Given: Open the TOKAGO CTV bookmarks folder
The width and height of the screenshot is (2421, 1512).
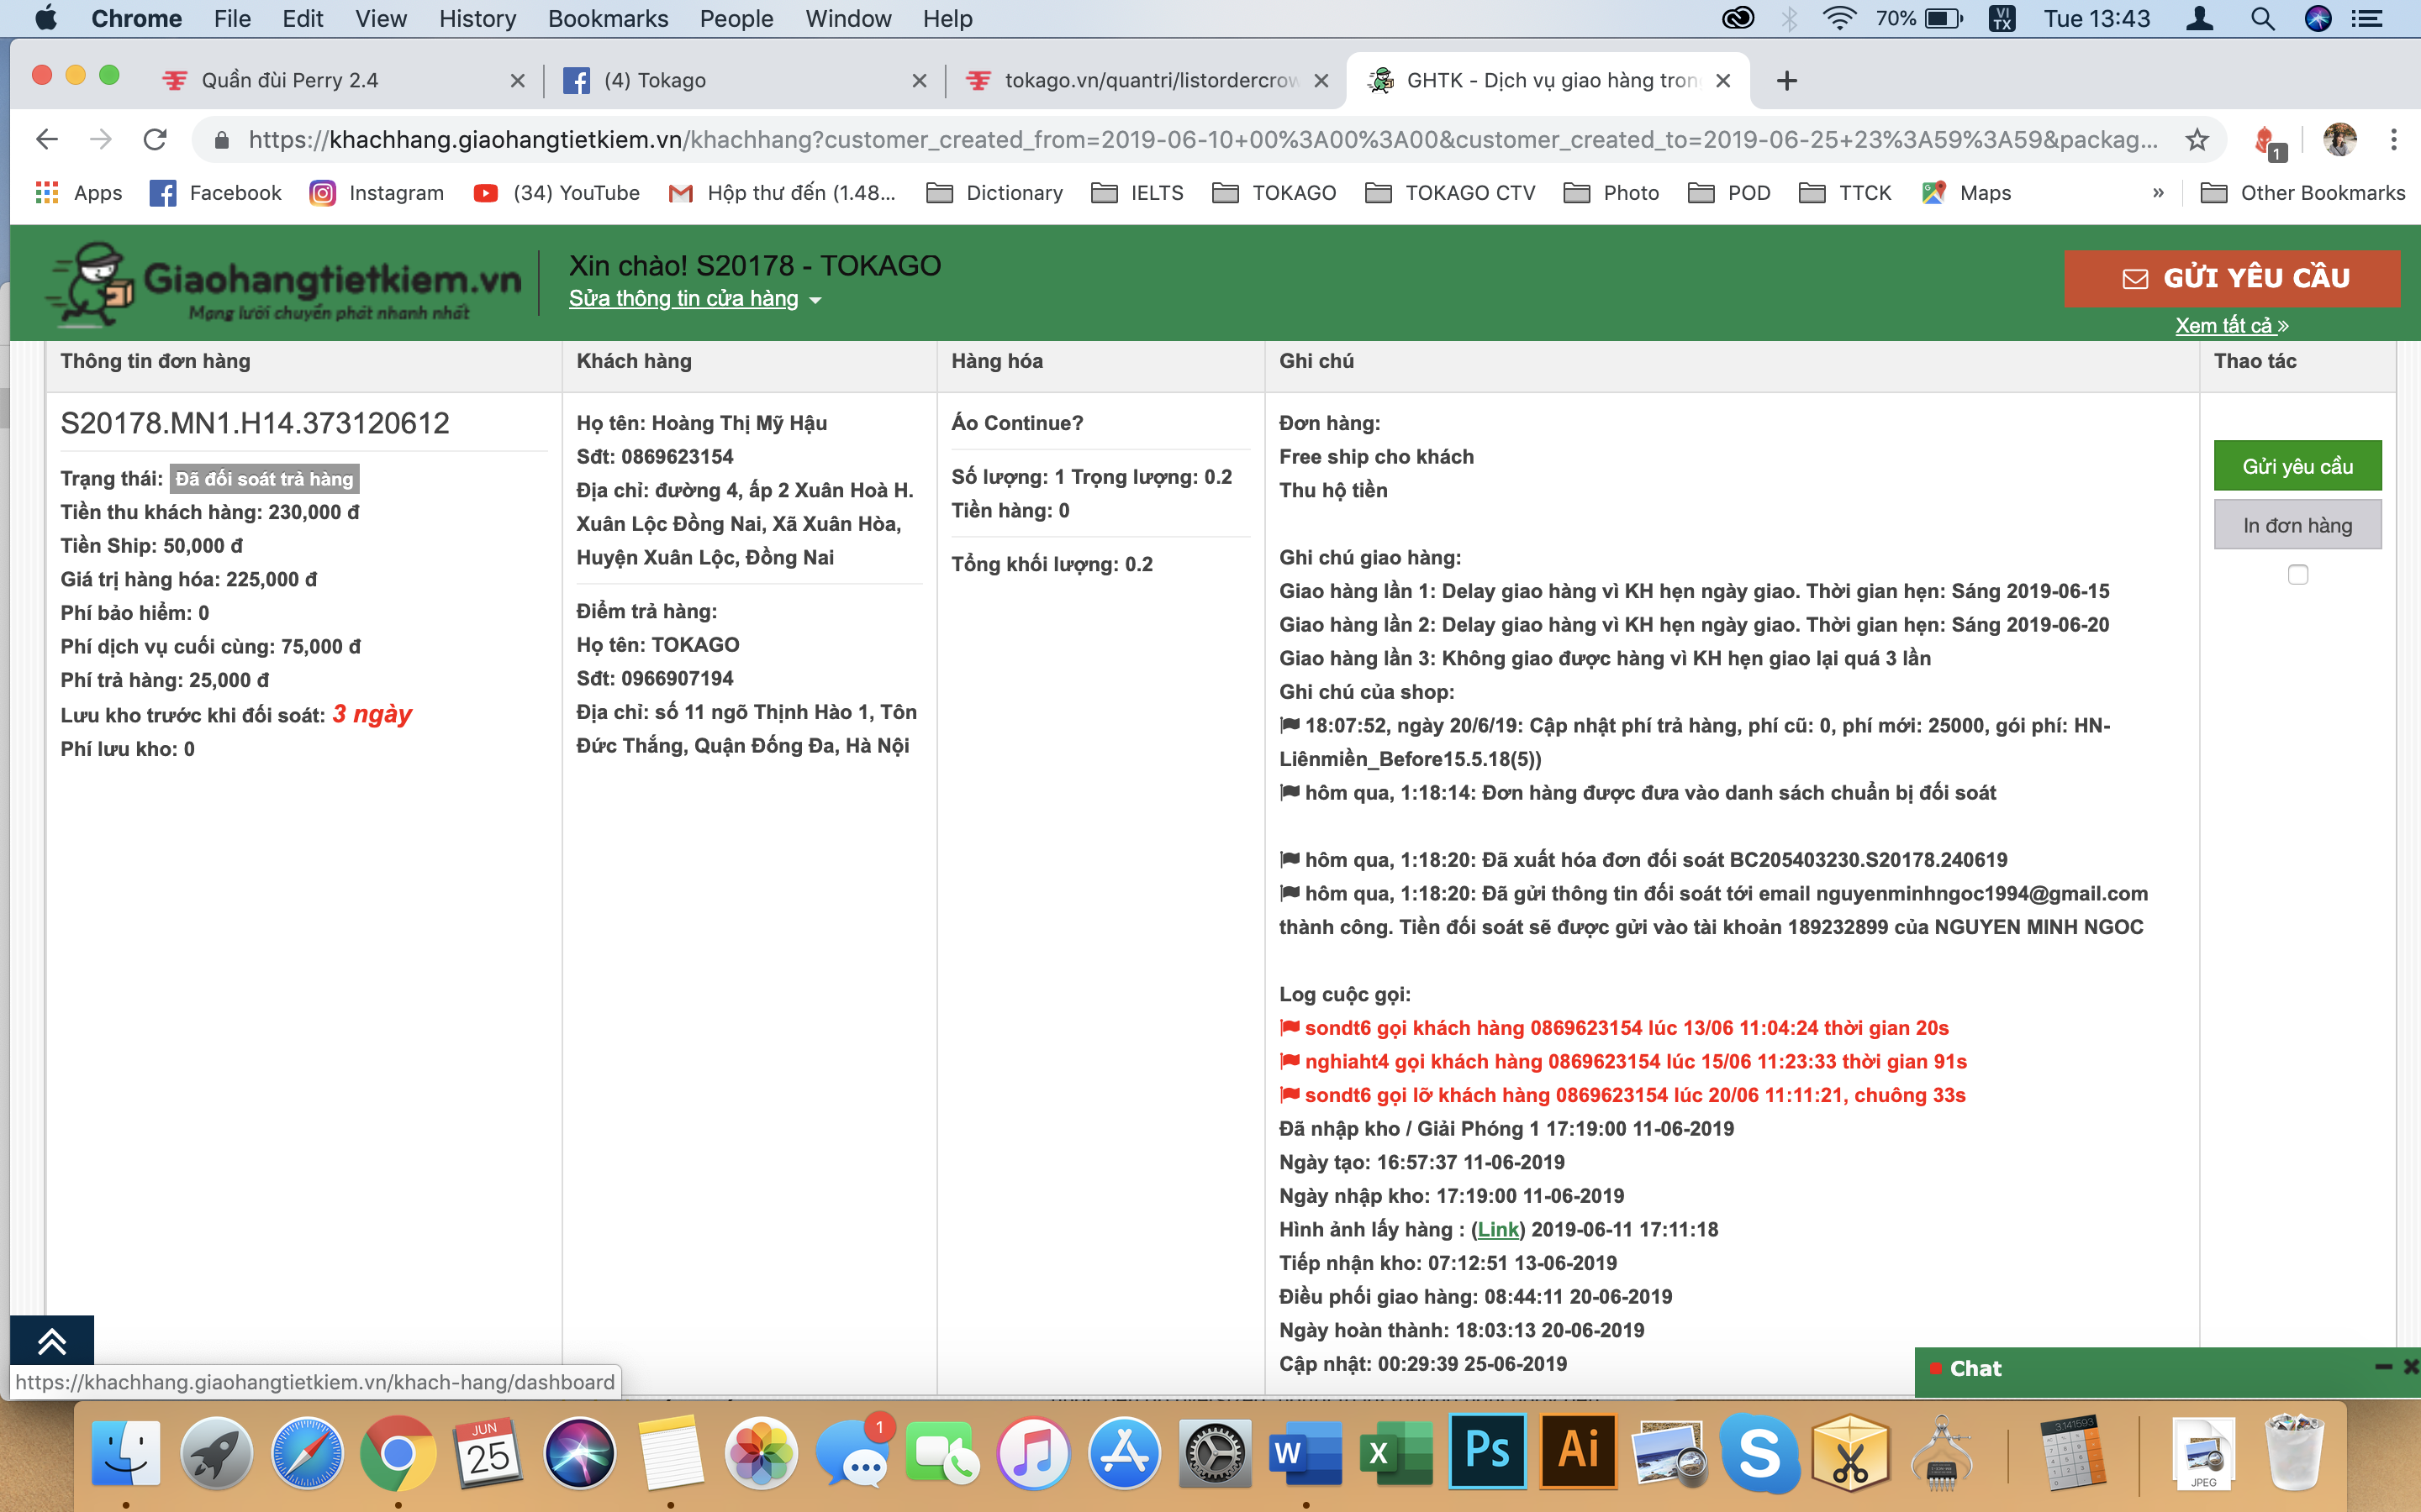Looking at the screenshot, I should [x=1449, y=193].
